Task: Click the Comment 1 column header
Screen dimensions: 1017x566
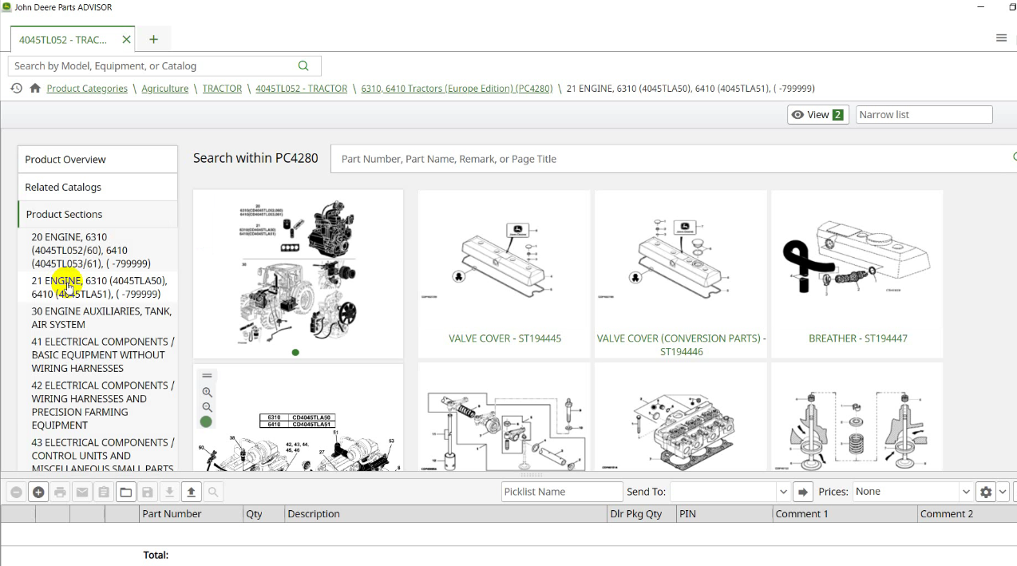Action: tap(845, 514)
